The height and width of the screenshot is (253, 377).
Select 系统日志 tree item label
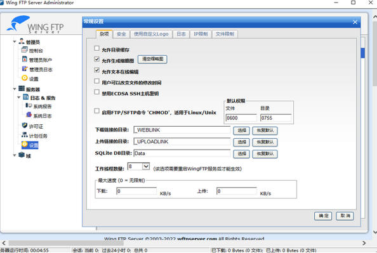pyautogui.click(x=43, y=116)
